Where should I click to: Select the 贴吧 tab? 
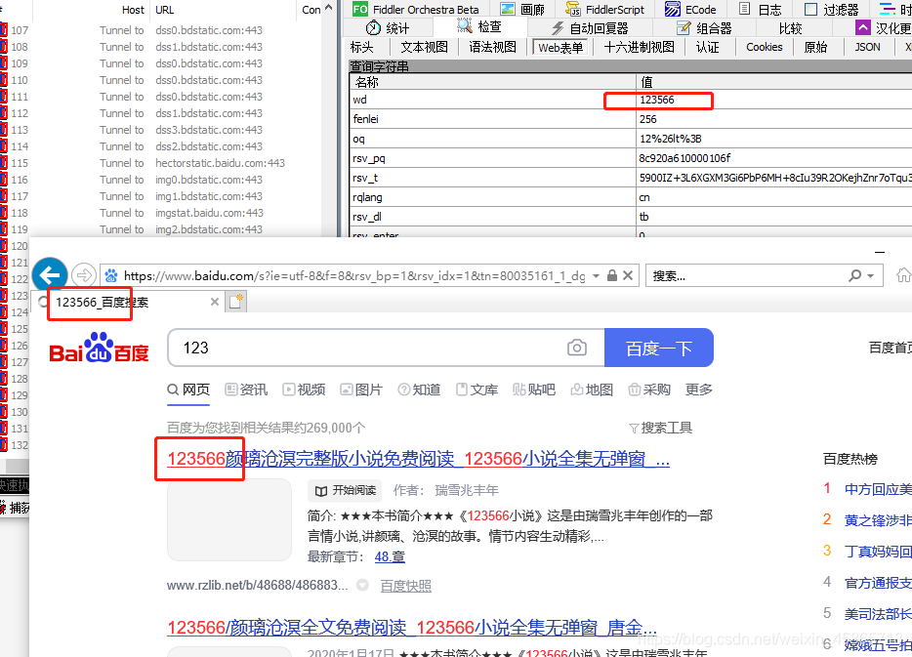coord(534,390)
